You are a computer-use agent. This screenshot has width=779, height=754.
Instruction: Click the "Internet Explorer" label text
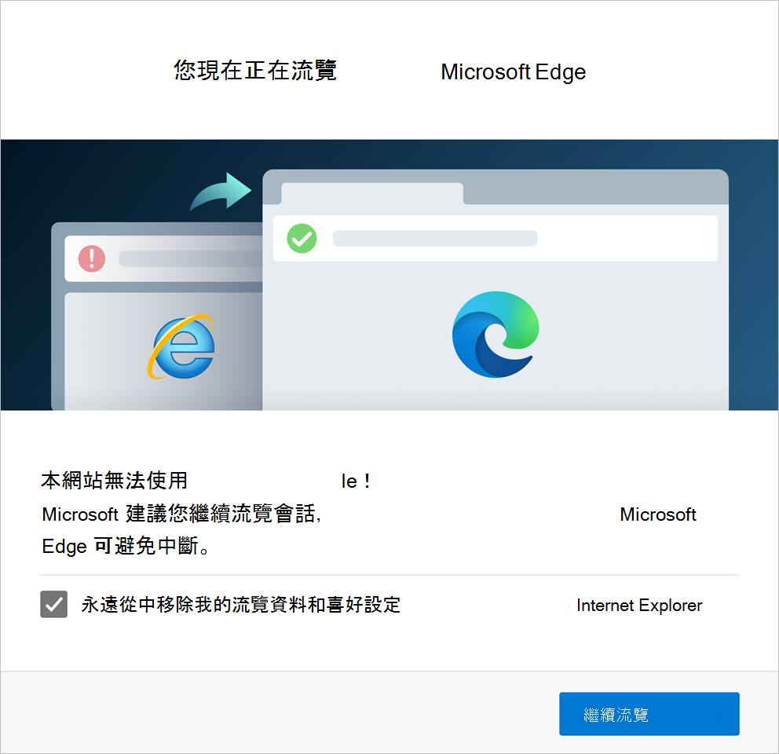tap(639, 606)
